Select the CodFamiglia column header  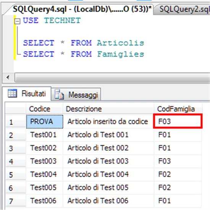(x=178, y=109)
